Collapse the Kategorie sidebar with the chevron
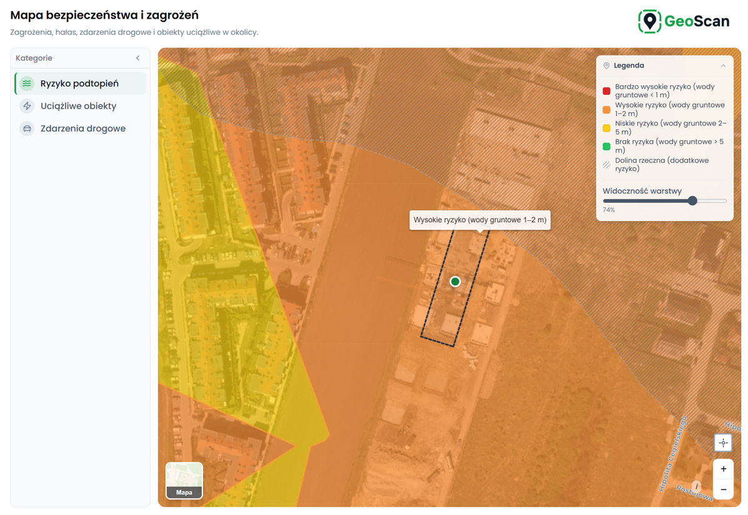Image resolution: width=748 pixels, height=515 pixels. pyautogui.click(x=138, y=58)
